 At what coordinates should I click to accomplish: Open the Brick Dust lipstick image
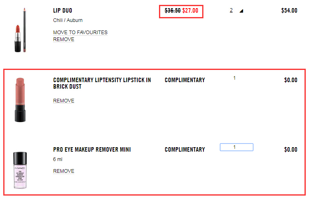pos(20,100)
